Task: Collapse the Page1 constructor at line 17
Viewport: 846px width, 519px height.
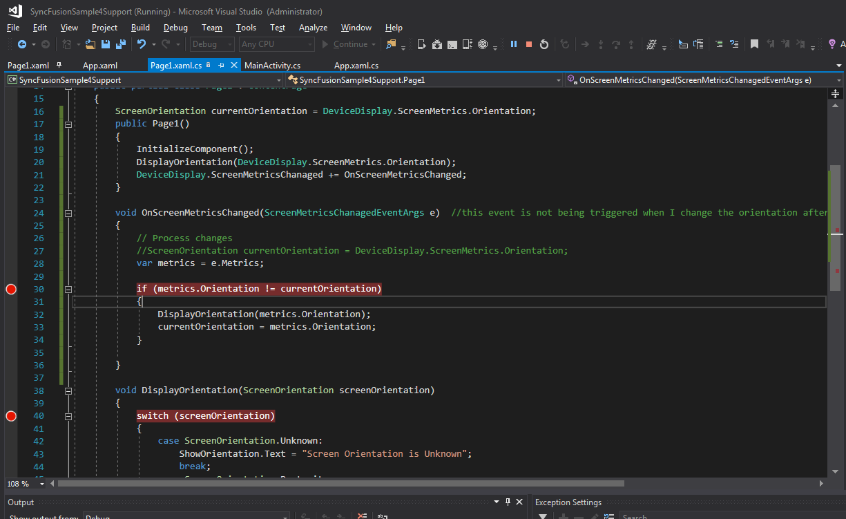Action: coord(68,124)
